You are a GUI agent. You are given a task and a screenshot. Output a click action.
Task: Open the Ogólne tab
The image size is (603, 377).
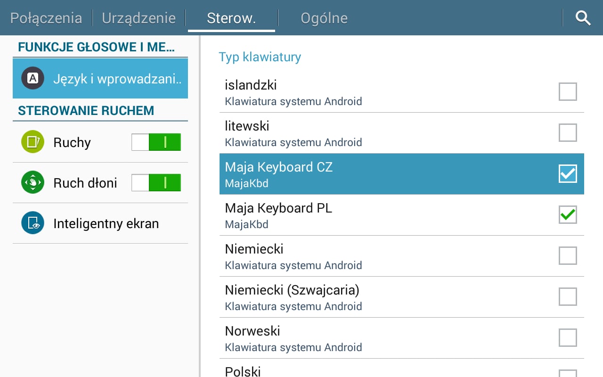point(324,18)
